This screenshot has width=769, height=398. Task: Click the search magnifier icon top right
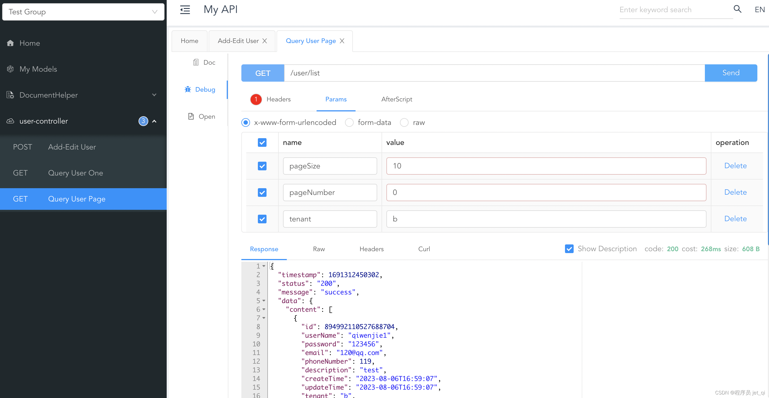[738, 10]
